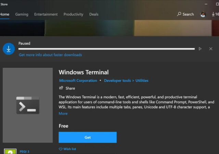The width and height of the screenshot is (219, 154).
Task: Expand the description with More
Action: coord(63,114)
